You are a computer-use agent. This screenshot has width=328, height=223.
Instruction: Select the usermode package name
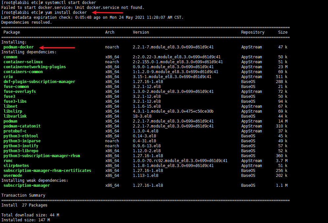pyautogui.click(x=13, y=176)
